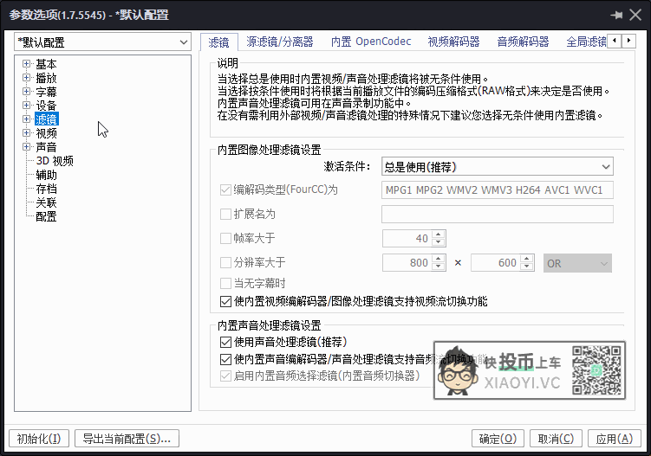Screen dimensions: 651x456
Task: Expand the 设备 tree node
Action: pos(27,106)
